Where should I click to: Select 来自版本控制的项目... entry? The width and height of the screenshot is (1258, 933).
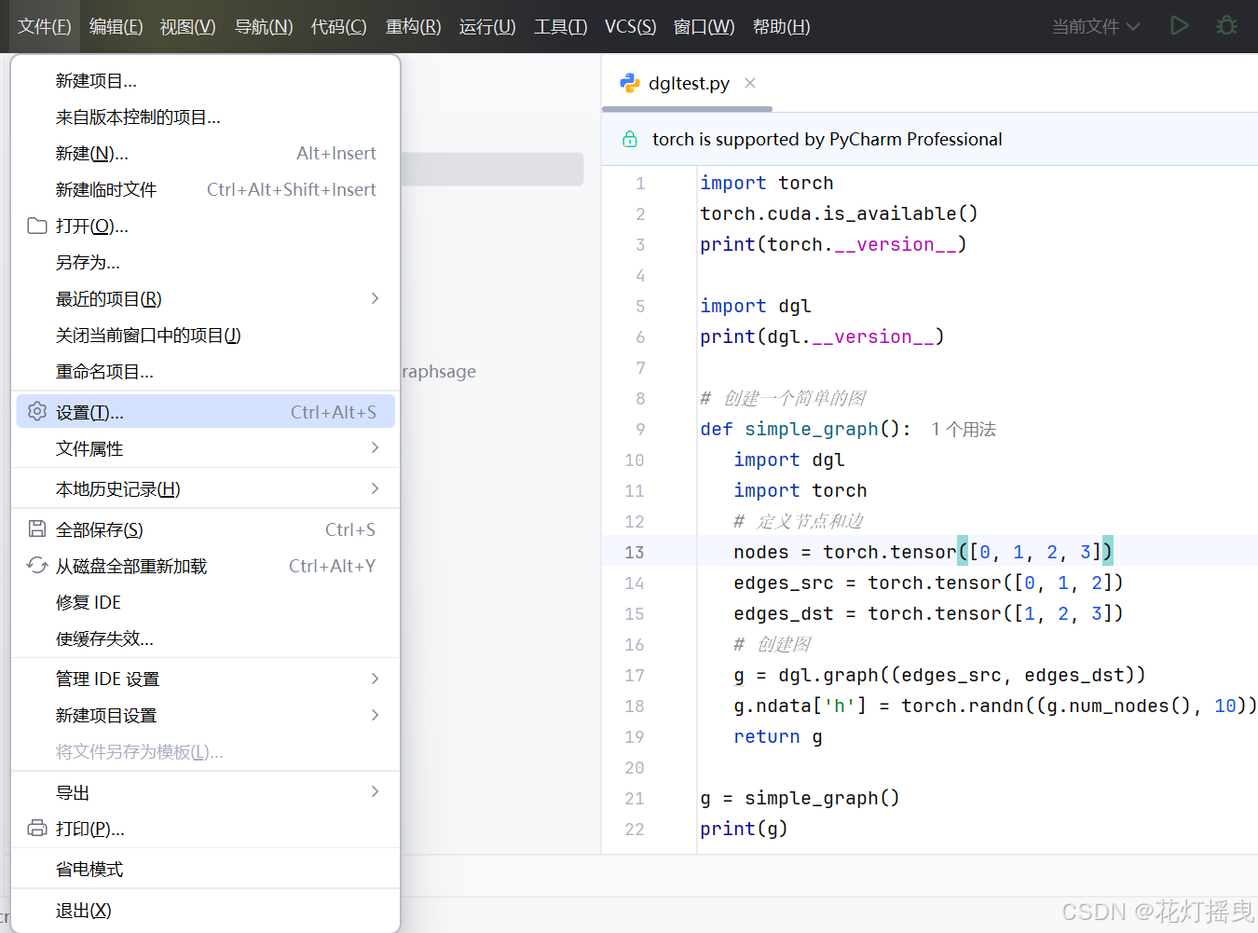(206, 117)
